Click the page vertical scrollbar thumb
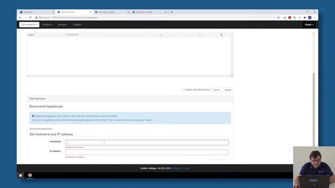This screenshot has width=335, height=188. 314,110
